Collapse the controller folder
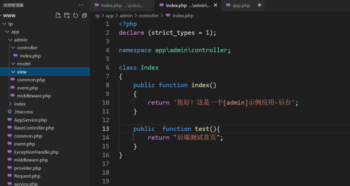This screenshot has height=186, width=350. [13, 48]
